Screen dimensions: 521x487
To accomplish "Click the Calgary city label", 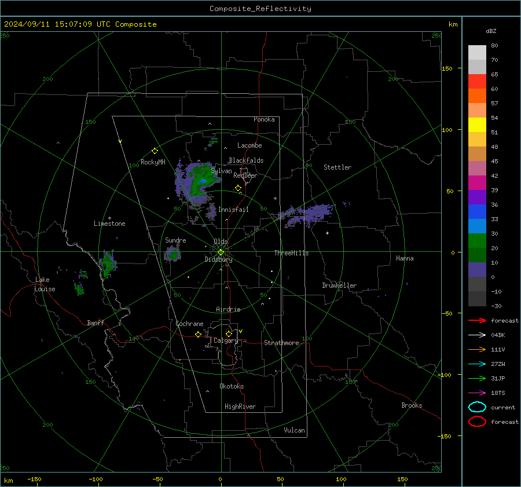I will coord(226,340).
